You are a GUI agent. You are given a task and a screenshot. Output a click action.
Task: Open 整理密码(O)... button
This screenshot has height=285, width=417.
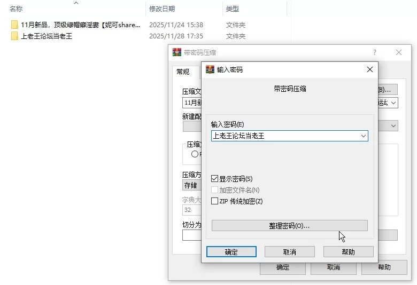[290, 226]
